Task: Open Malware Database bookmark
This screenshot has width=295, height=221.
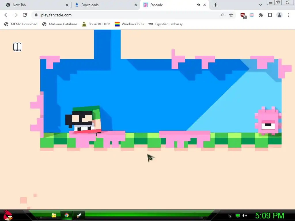Action: 60,24
